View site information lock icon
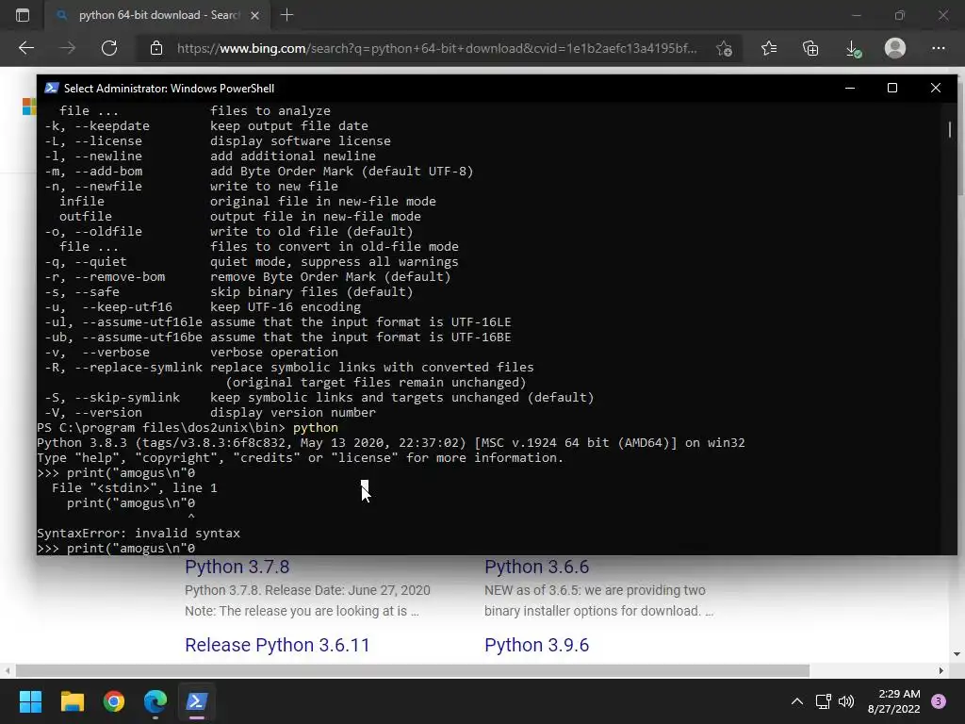Viewport: 965px width, 724px height. (x=156, y=48)
